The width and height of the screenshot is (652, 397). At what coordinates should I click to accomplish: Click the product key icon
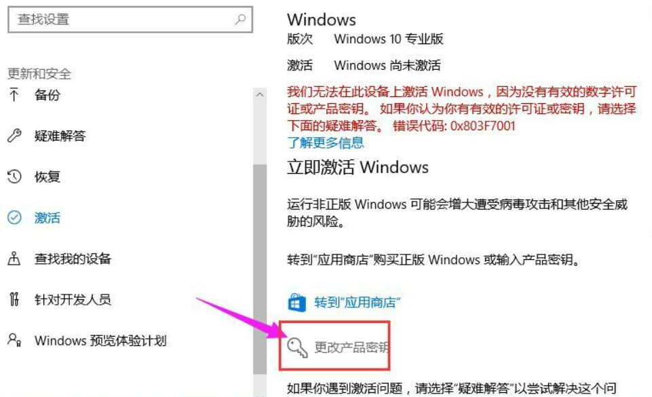[x=297, y=347]
